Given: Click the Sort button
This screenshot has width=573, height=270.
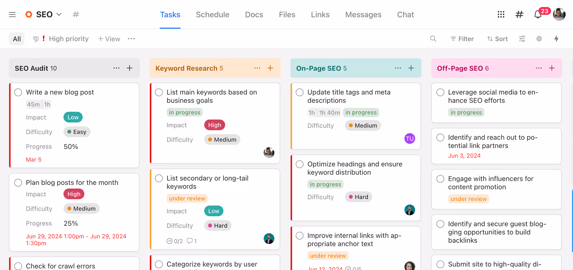Looking at the screenshot, I should 497,39.
